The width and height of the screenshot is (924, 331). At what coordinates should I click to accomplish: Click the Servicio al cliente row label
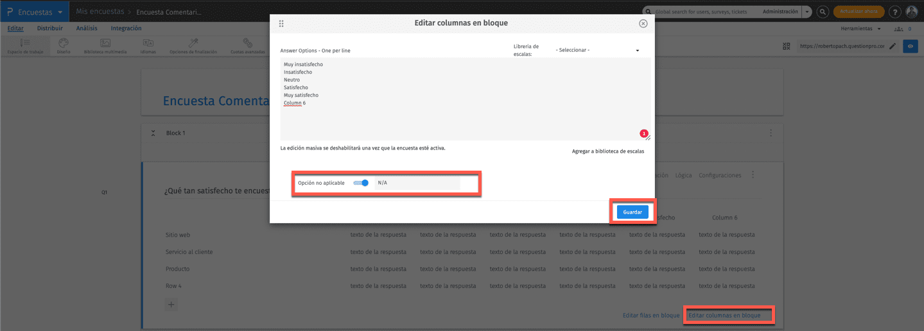[x=189, y=251]
